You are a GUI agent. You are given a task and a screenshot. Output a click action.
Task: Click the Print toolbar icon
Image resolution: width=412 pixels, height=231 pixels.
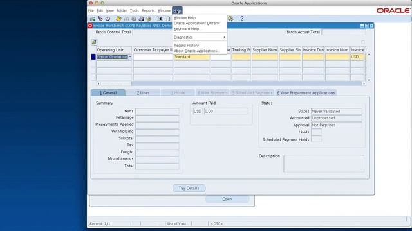tap(142, 19)
